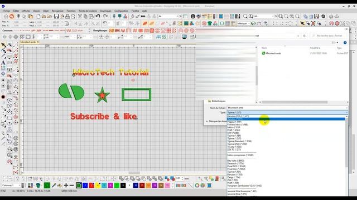Screen dimensions: 357x200
Task: Cut selection with the scissors icon
Action: [80, 17]
